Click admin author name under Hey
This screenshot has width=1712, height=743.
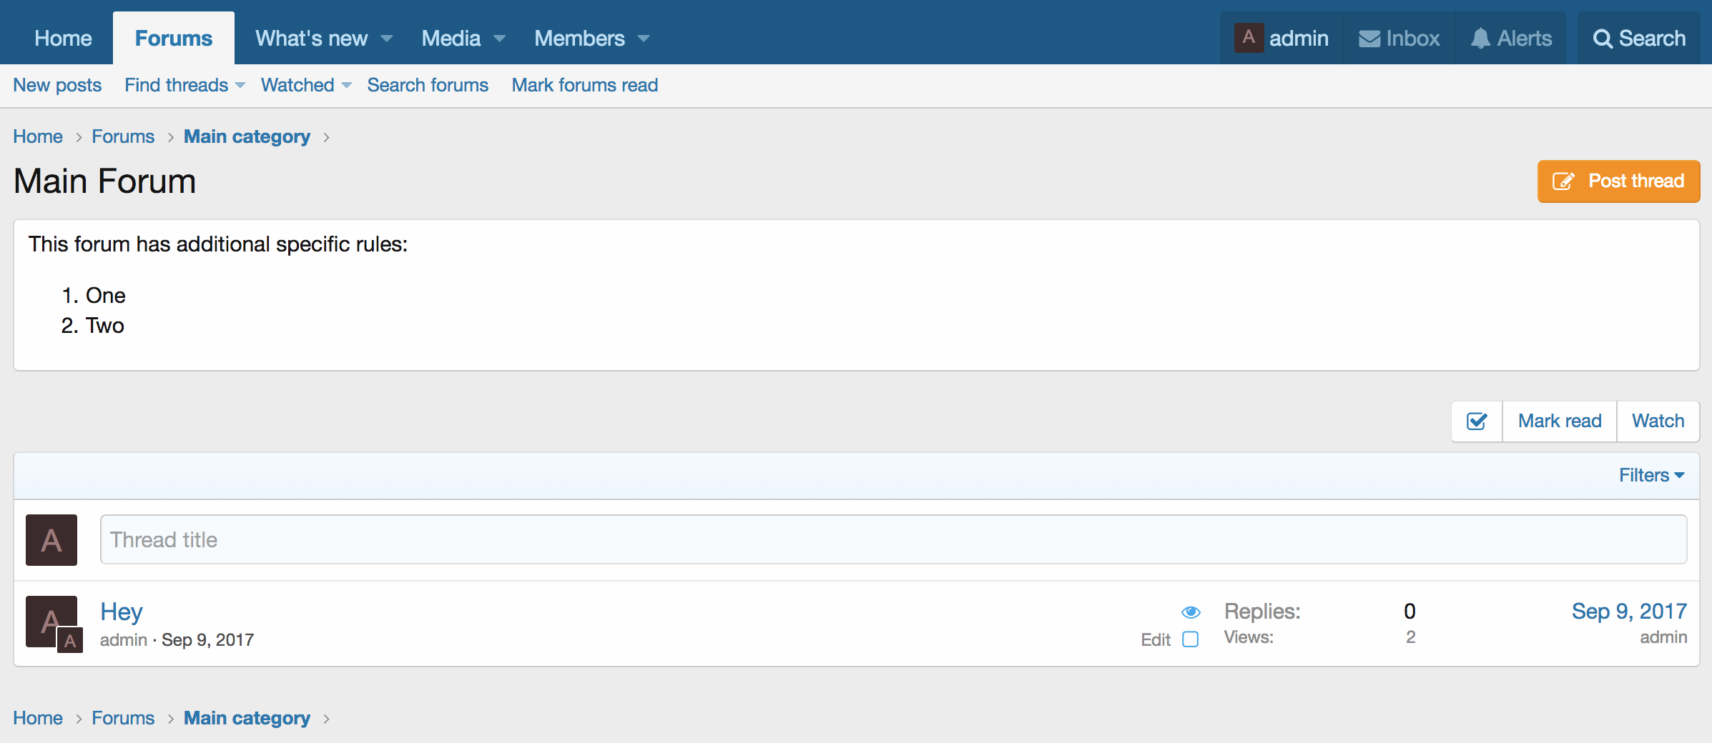(x=124, y=640)
